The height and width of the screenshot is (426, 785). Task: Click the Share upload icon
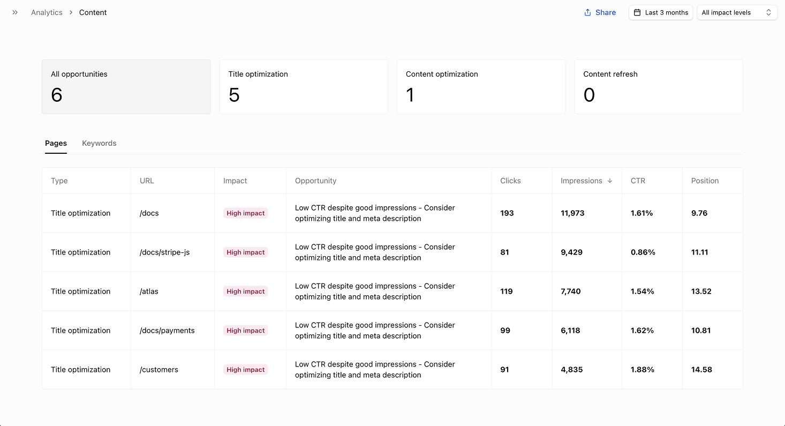[587, 12]
